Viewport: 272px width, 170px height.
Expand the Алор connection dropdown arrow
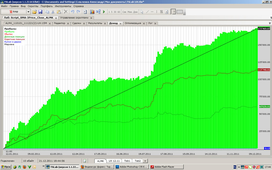click(x=28, y=12)
